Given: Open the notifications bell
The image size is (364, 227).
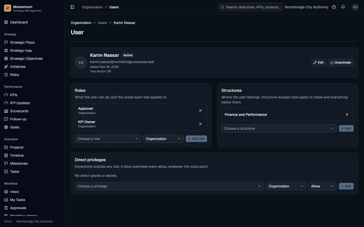Looking at the screenshot, I should pos(343,7).
